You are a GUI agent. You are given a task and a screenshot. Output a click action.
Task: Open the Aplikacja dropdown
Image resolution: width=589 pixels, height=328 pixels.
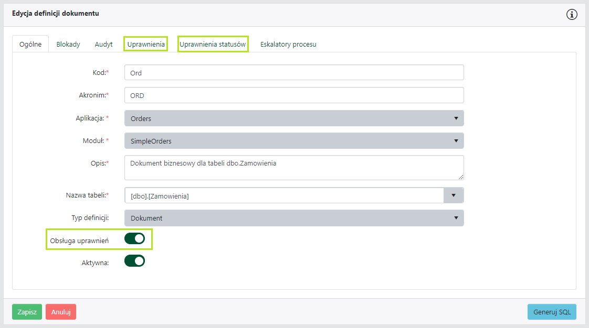(294, 118)
